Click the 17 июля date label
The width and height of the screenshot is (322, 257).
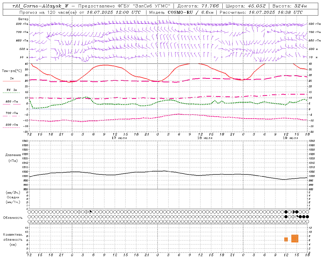[x=119, y=138]
